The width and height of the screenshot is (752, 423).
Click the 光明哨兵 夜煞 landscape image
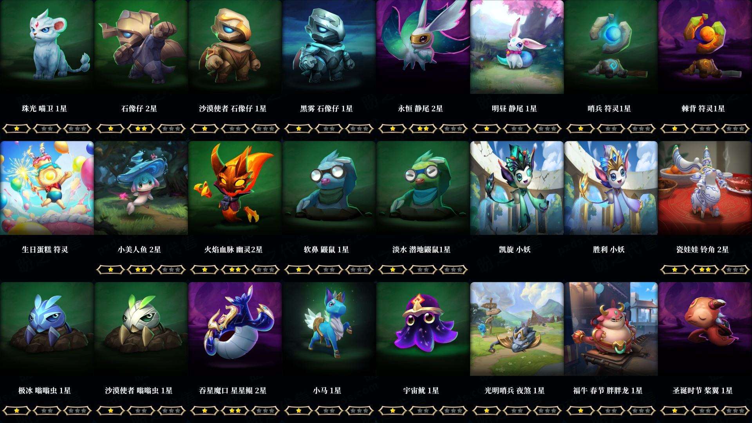pos(517,329)
